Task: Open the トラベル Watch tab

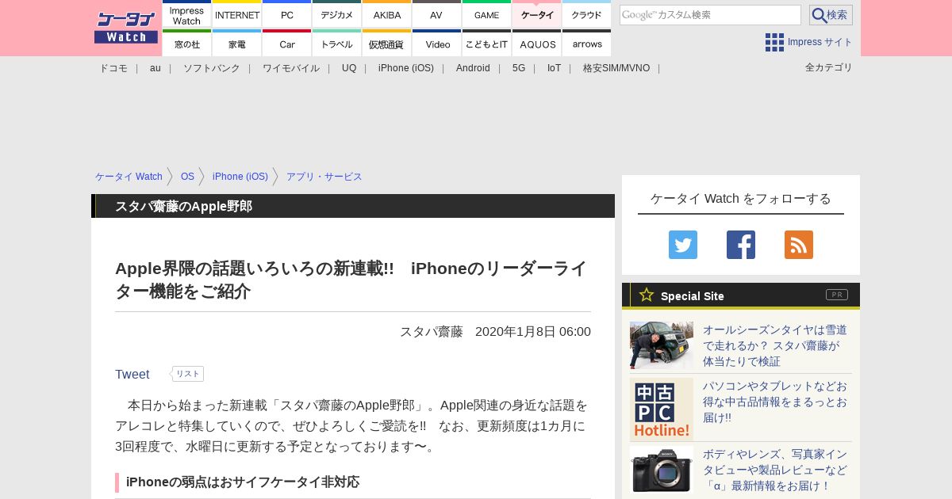Action: coord(337,44)
